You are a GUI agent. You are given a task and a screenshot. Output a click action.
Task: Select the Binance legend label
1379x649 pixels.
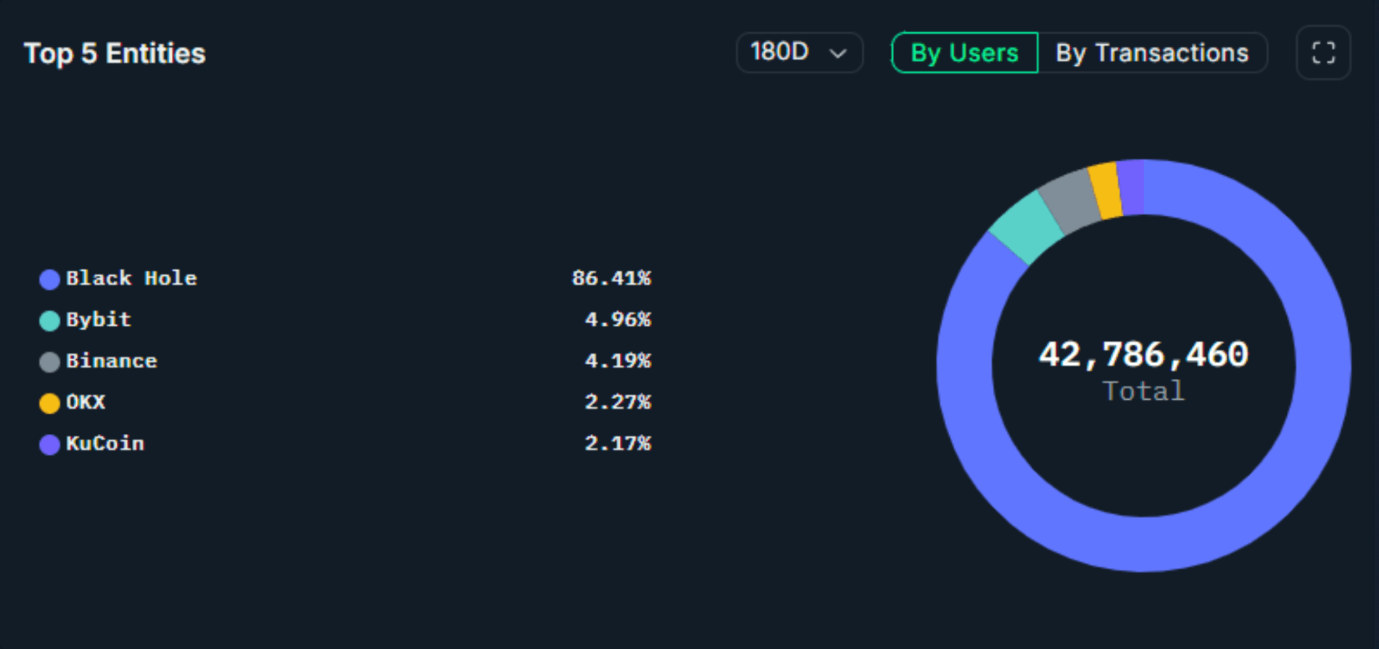112,361
